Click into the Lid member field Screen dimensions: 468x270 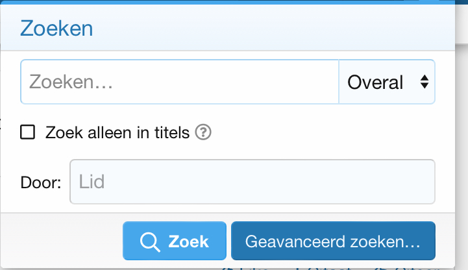[x=252, y=182]
